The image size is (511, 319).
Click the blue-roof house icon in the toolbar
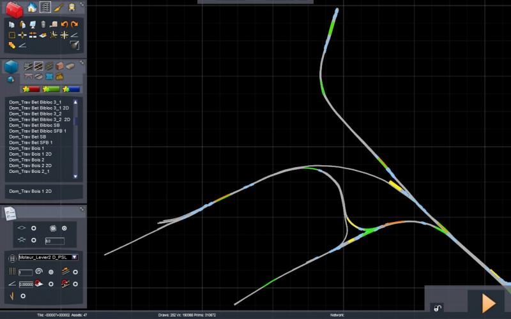click(x=31, y=7)
